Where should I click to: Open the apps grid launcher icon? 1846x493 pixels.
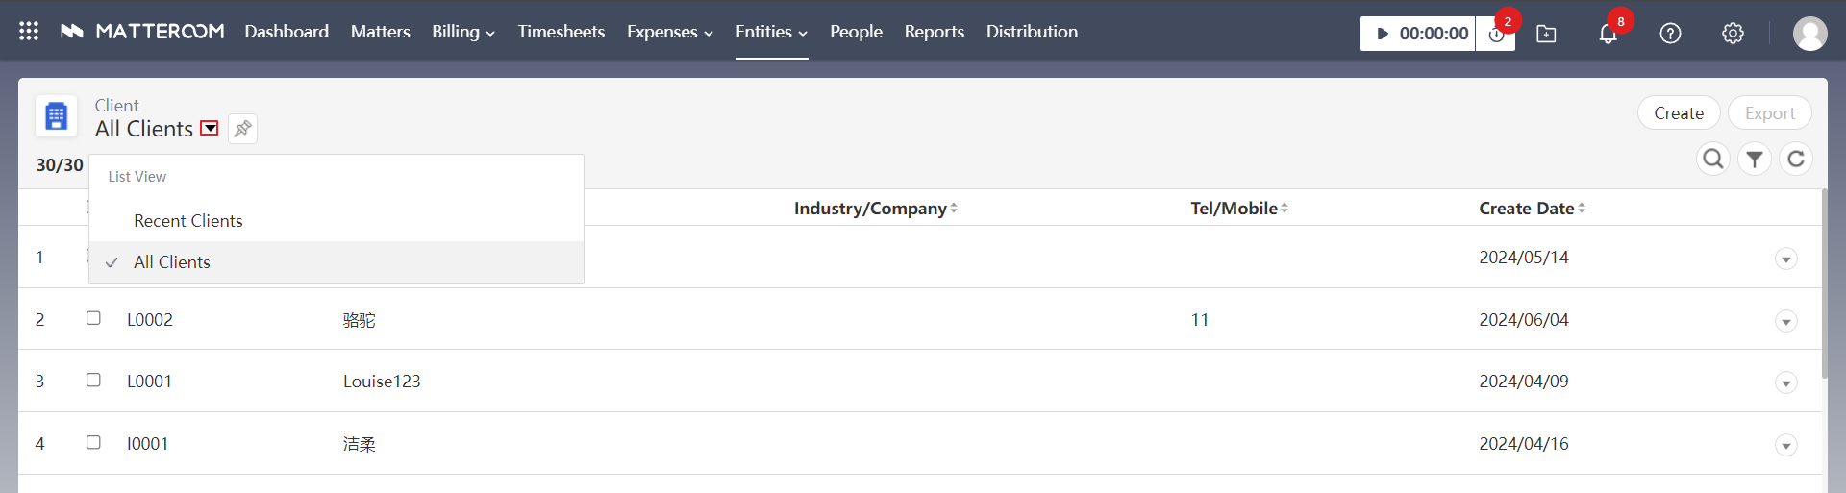[x=29, y=32]
